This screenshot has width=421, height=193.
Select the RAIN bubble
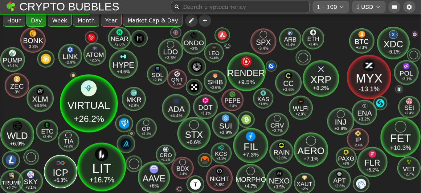tap(281, 152)
